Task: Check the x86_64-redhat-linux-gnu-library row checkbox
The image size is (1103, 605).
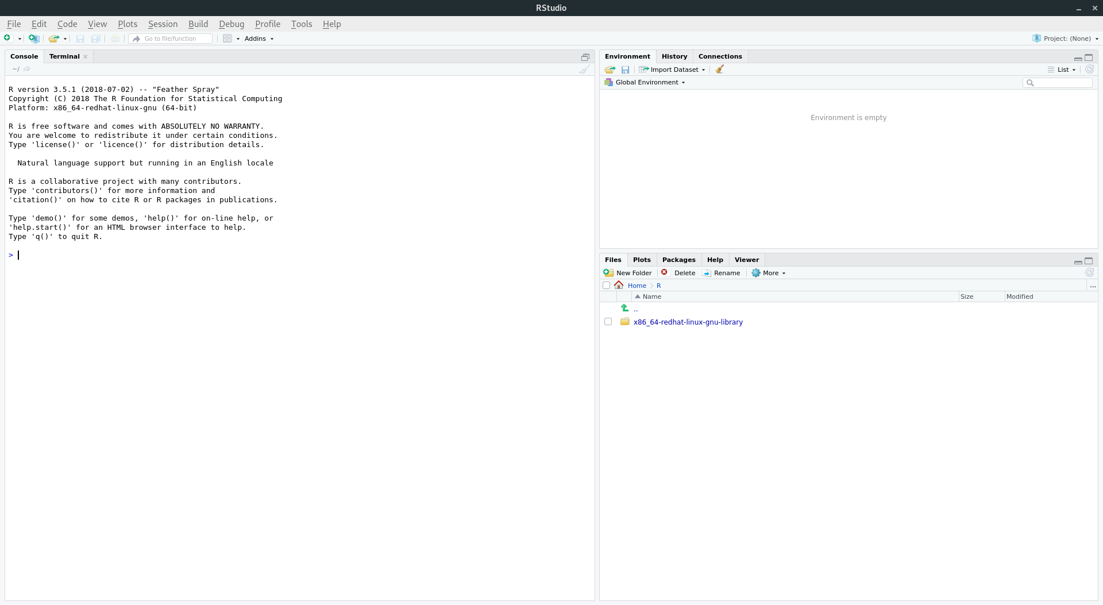Action: (x=608, y=322)
